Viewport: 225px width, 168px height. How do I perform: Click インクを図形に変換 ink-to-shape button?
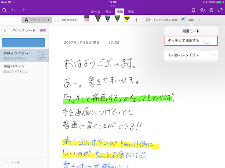point(162,20)
